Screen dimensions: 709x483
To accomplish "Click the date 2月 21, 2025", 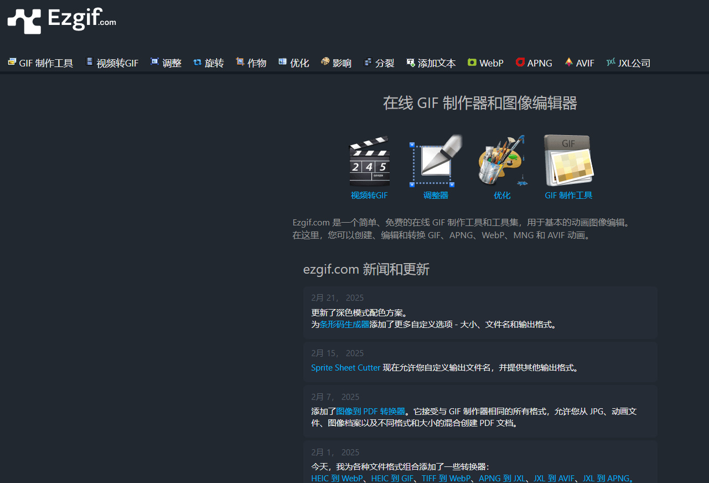I will tap(338, 298).
